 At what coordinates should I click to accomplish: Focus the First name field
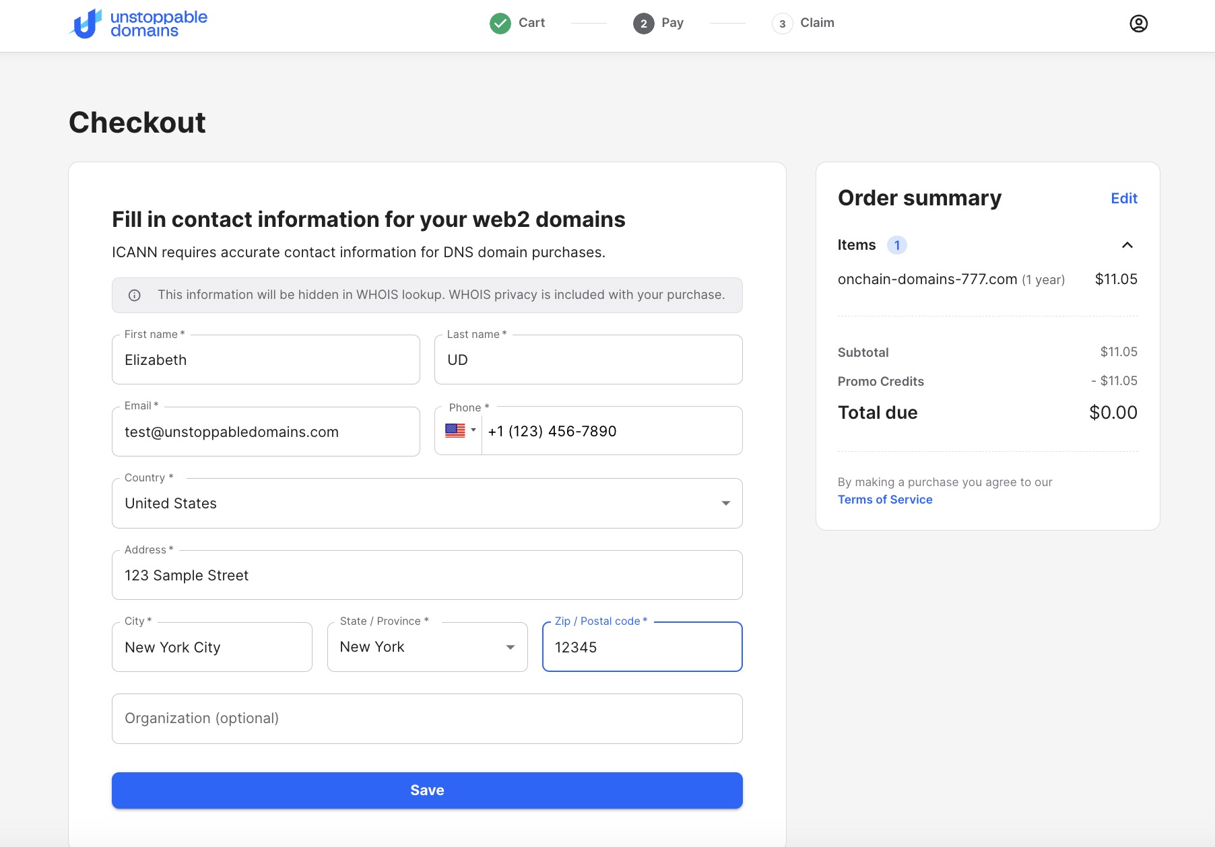pos(265,360)
